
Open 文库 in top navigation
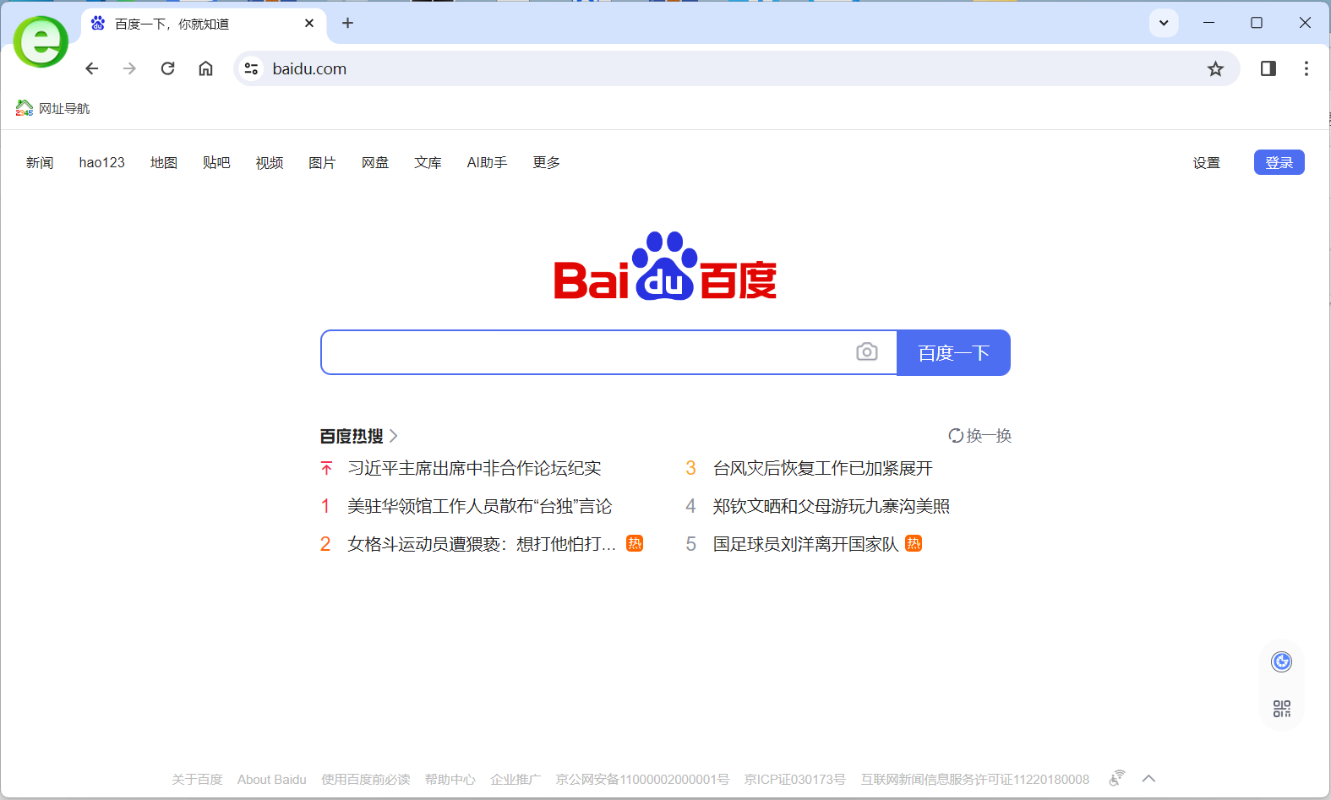pyautogui.click(x=428, y=162)
